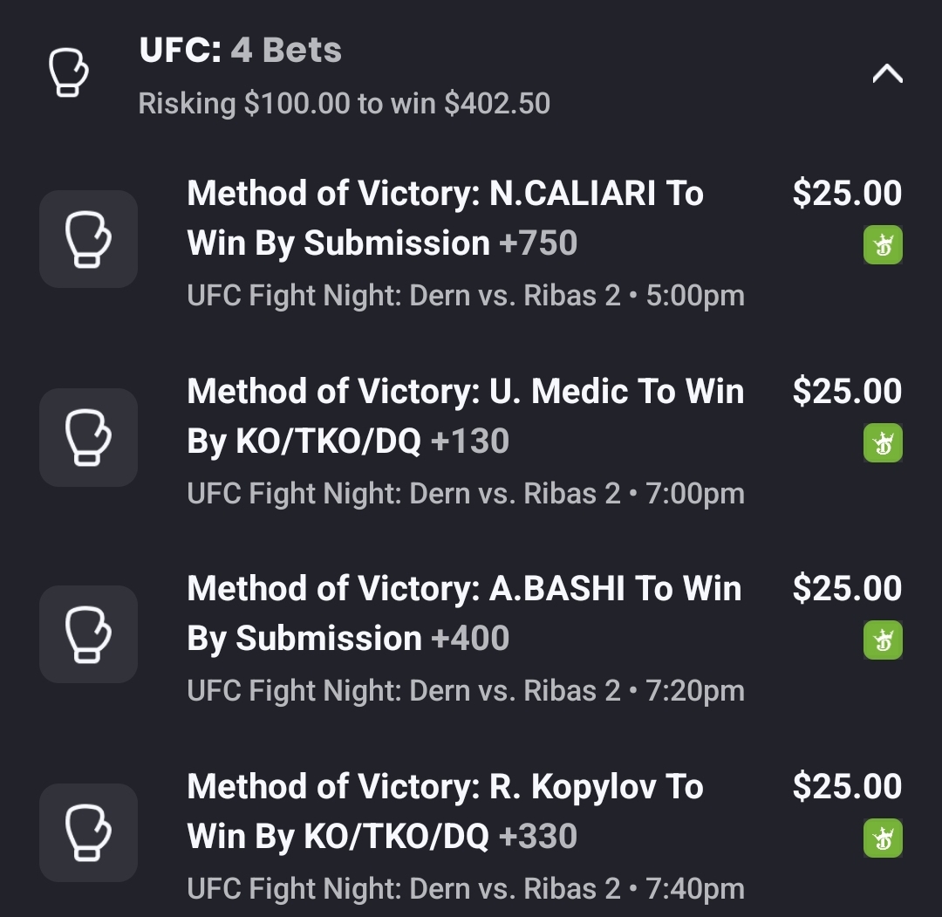Click the $25.00 stake on the +750 bet

[846, 194]
